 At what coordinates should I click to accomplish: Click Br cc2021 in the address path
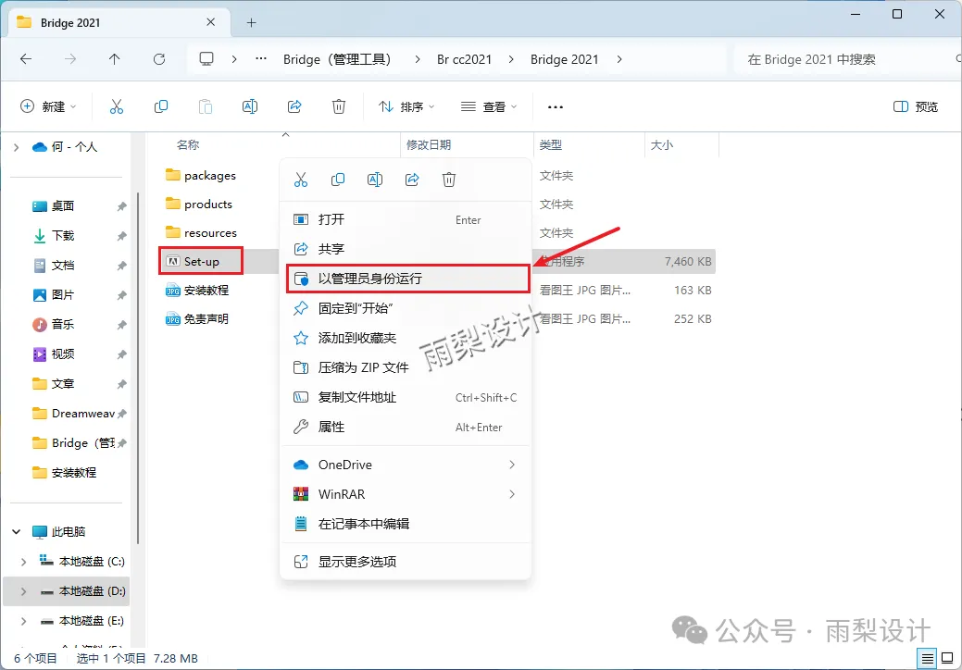465,59
